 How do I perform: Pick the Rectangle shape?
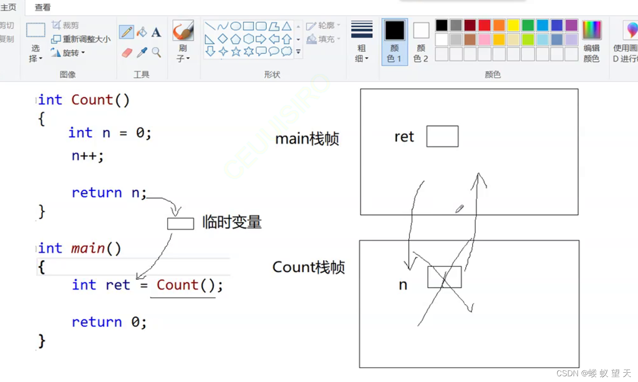248,26
